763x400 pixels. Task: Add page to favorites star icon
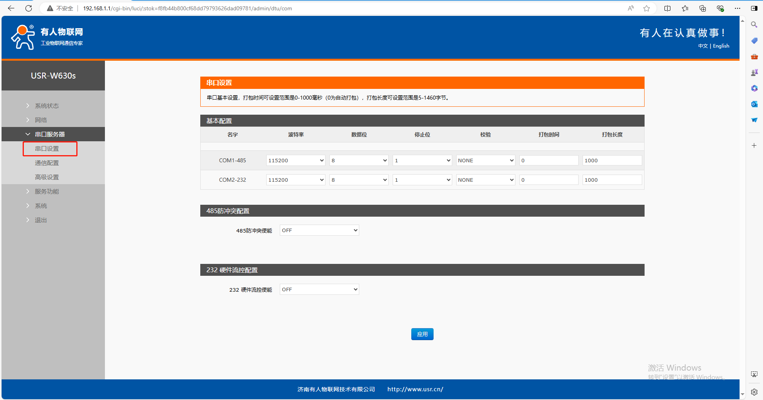click(x=647, y=8)
